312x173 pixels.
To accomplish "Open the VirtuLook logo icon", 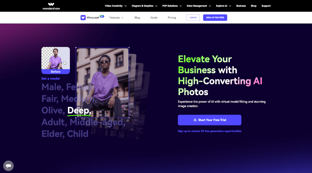I will [x=83, y=18].
